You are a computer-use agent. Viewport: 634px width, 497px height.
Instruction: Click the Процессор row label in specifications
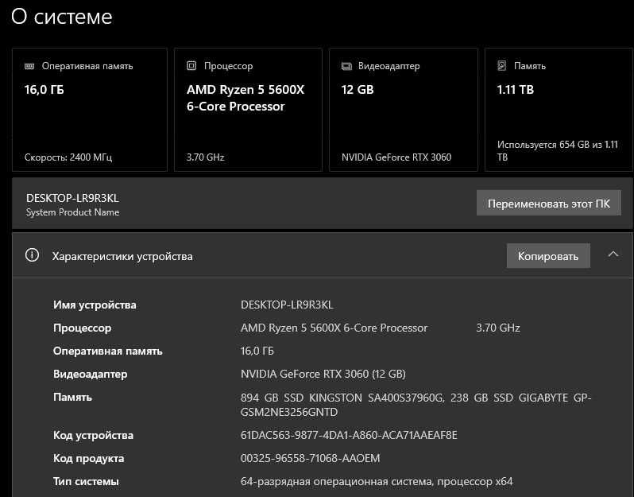[82, 328]
